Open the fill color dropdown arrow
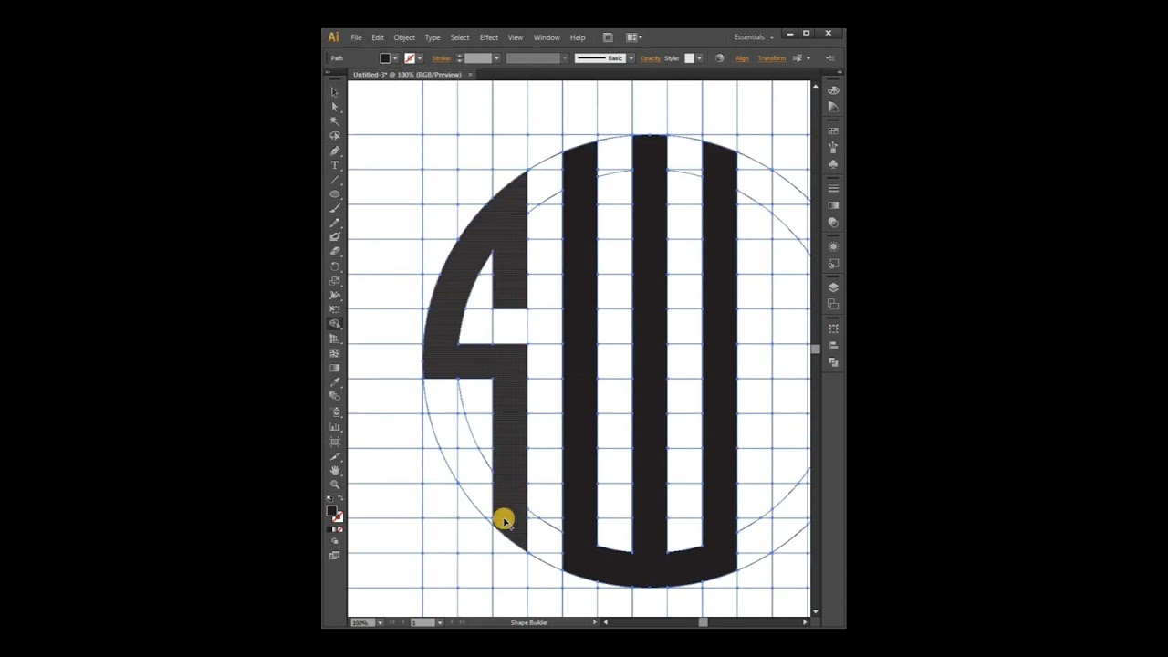This screenshot has height=657, width=1168. tap(395, 58)
